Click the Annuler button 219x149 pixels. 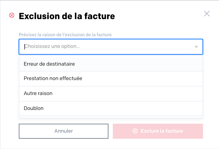64,131
